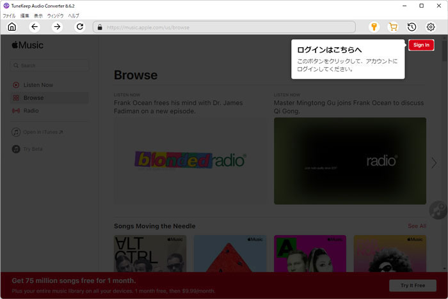Click the Master Mingtong Gu headline

pyautogui.click(x=349, y=107)
